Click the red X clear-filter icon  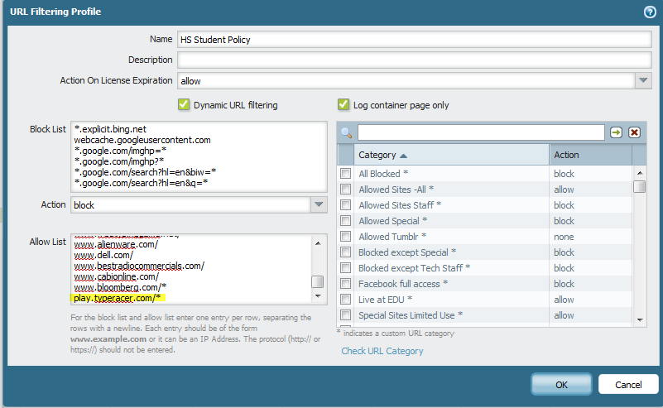634,132
